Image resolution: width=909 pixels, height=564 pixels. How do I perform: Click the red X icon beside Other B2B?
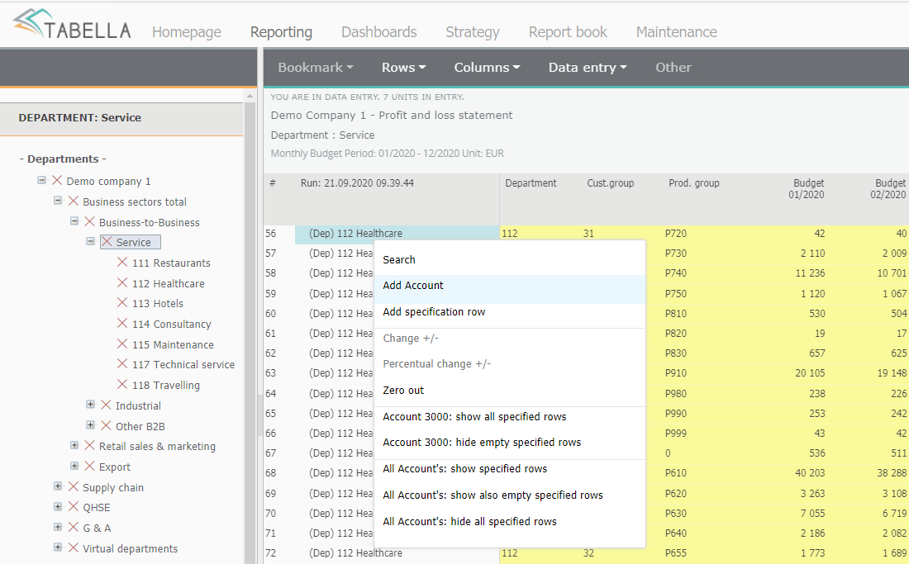[106, 425]
